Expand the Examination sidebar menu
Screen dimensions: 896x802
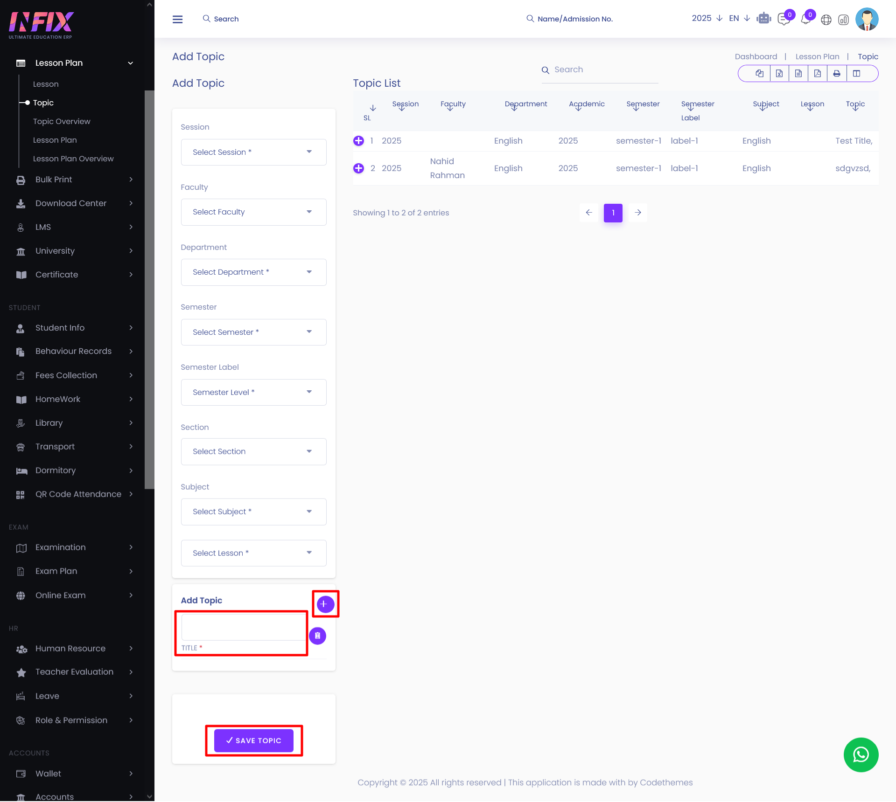[61, 547]
